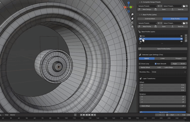The image size is (190, 122).
Task: Switch perspective/orthographic grid icon
Action: coord(132,26)
